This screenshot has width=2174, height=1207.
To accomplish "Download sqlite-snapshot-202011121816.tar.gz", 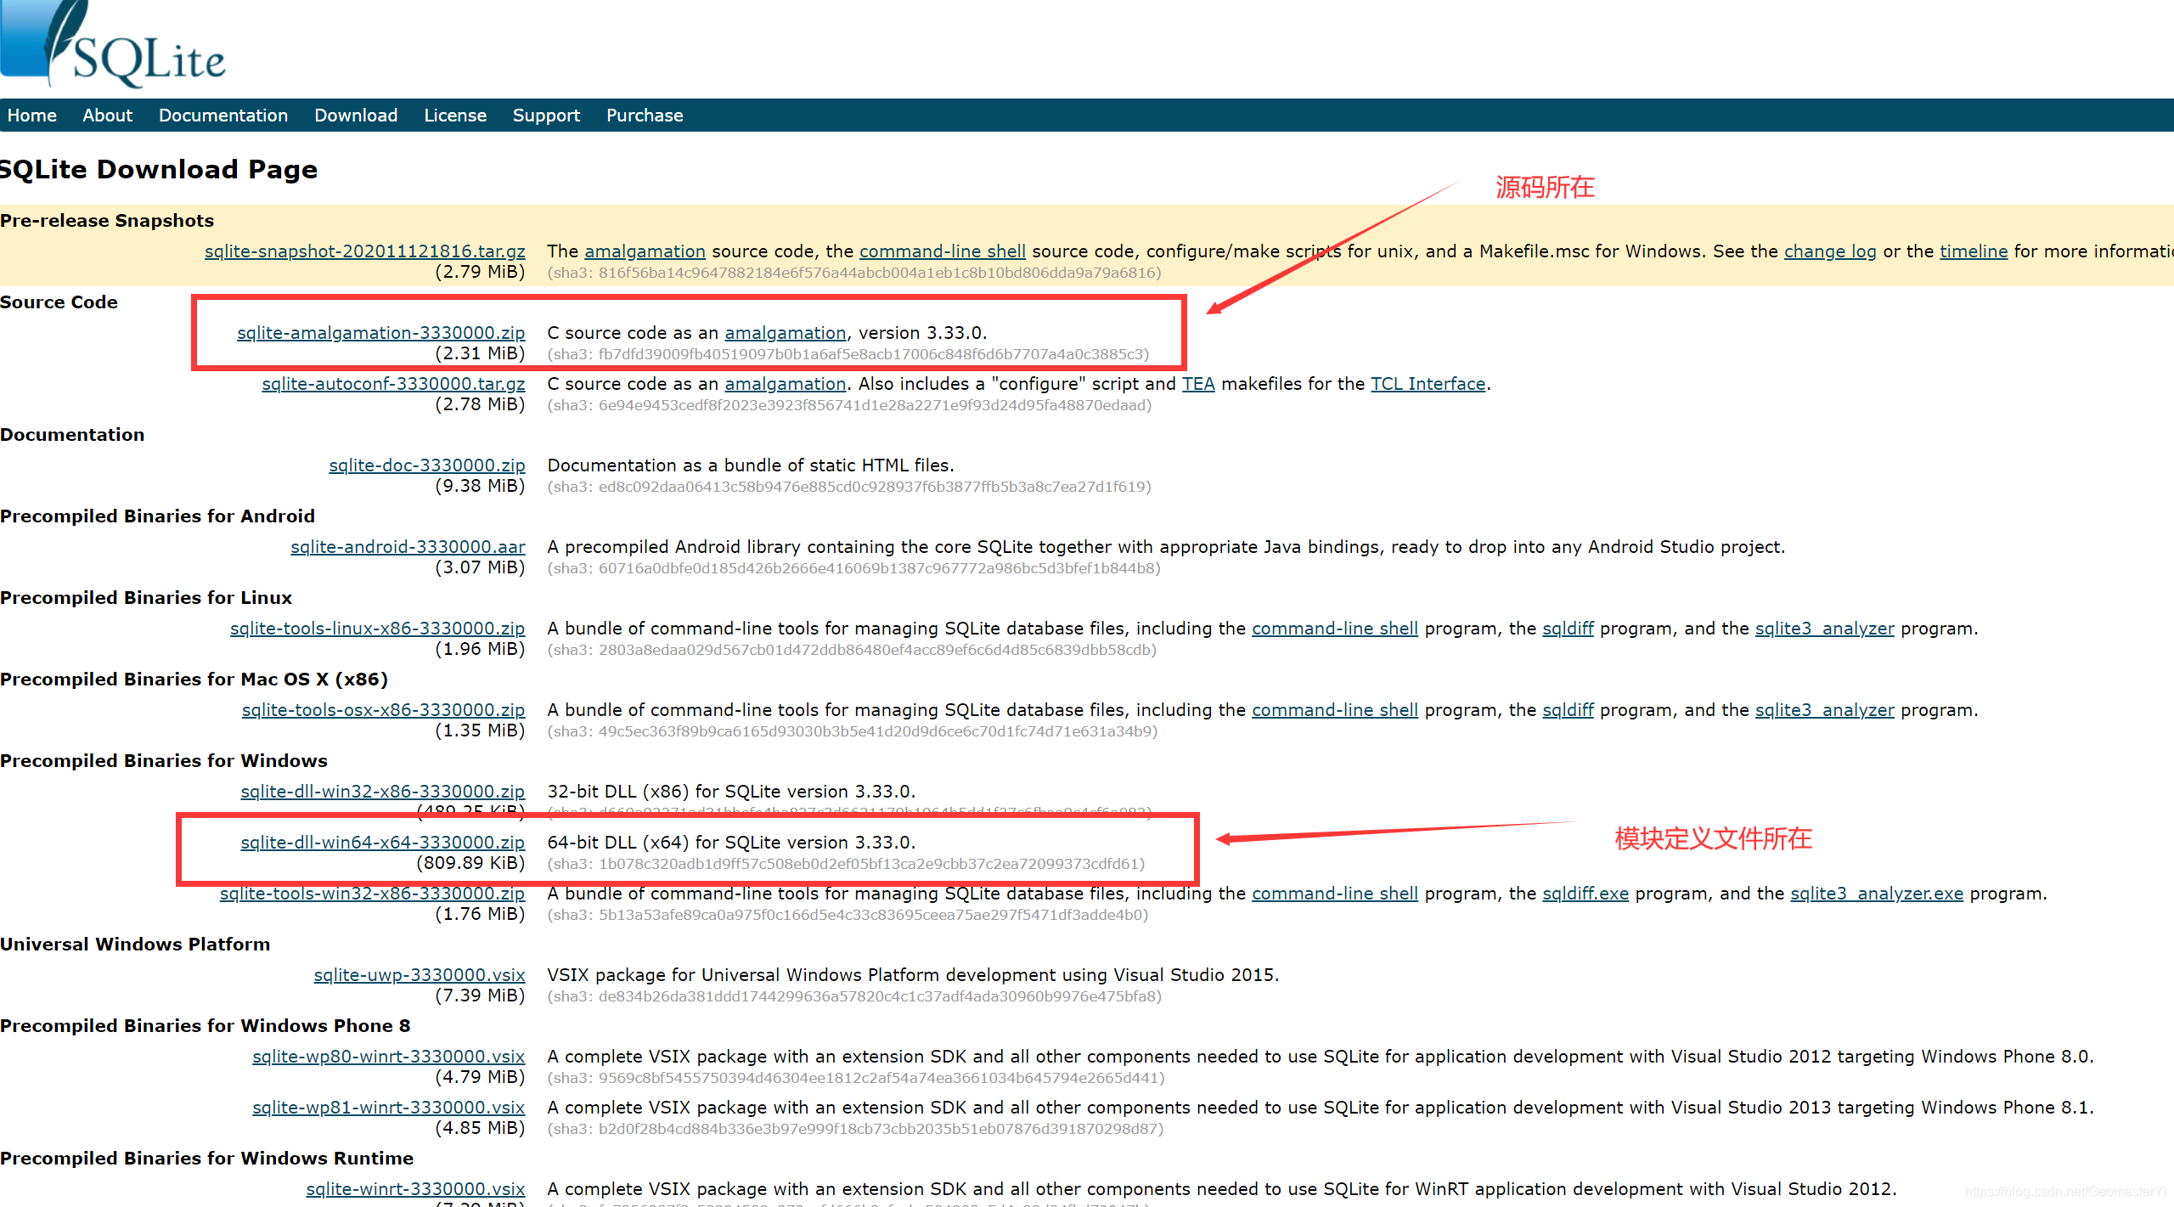I will [365, 251].
